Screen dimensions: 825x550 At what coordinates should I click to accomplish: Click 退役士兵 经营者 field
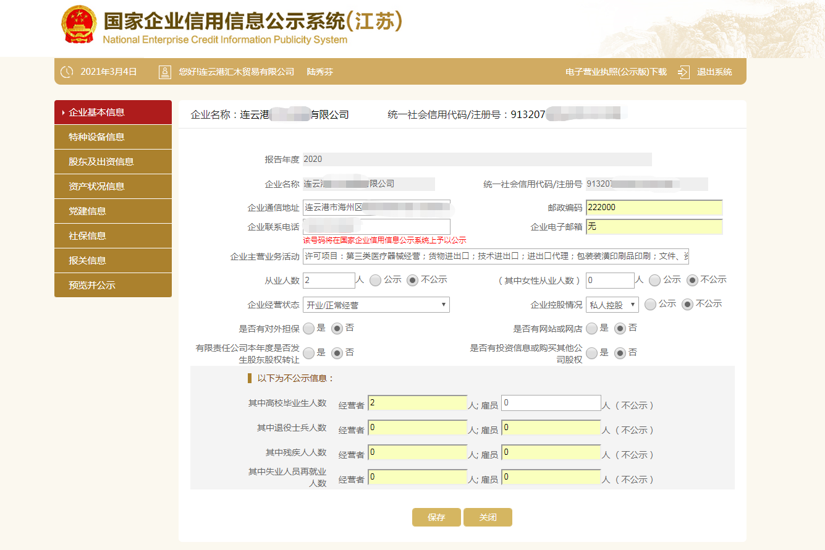tap(417, 428)
